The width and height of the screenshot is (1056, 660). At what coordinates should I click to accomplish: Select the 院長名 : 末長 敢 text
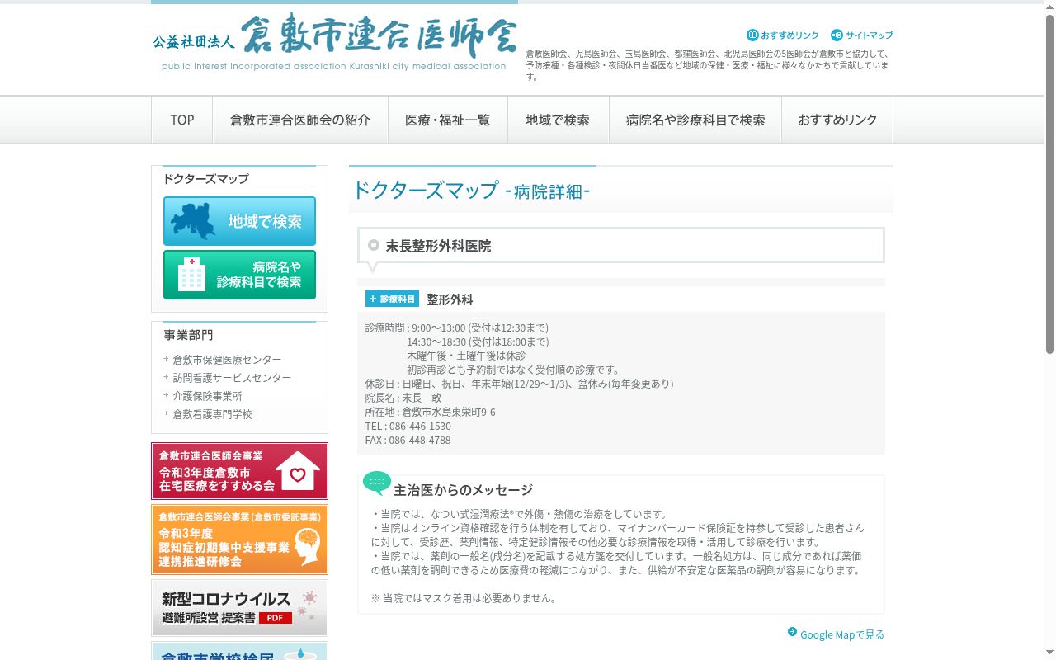(403, 398)
